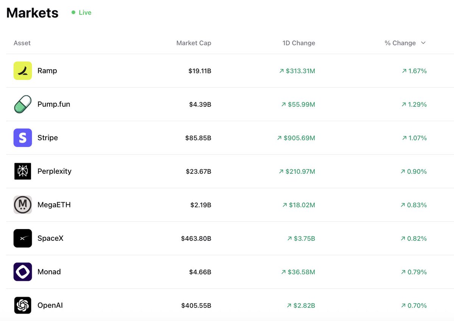Click MegaETH 1D change $18.02M
Image resolution: width=454 pixels, height=321 pixels.
pos(299,205)
